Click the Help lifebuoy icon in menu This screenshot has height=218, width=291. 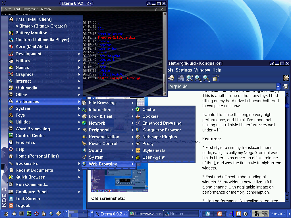tap(11, 149)
